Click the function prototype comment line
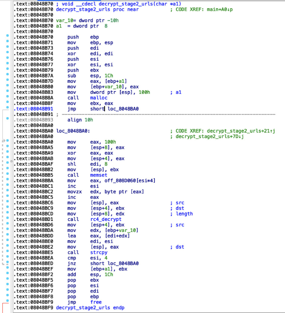The image size is (285, 313). pos(119,4)
